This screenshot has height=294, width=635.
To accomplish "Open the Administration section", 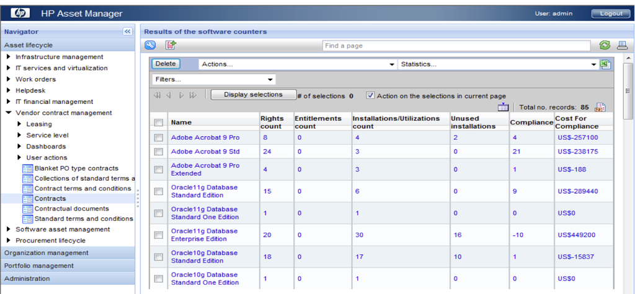I will pos(68,279).
